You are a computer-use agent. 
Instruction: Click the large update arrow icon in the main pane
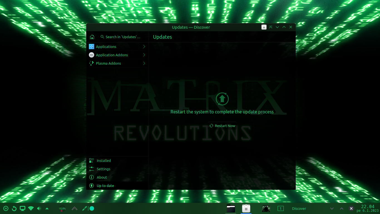pos(222,99)
